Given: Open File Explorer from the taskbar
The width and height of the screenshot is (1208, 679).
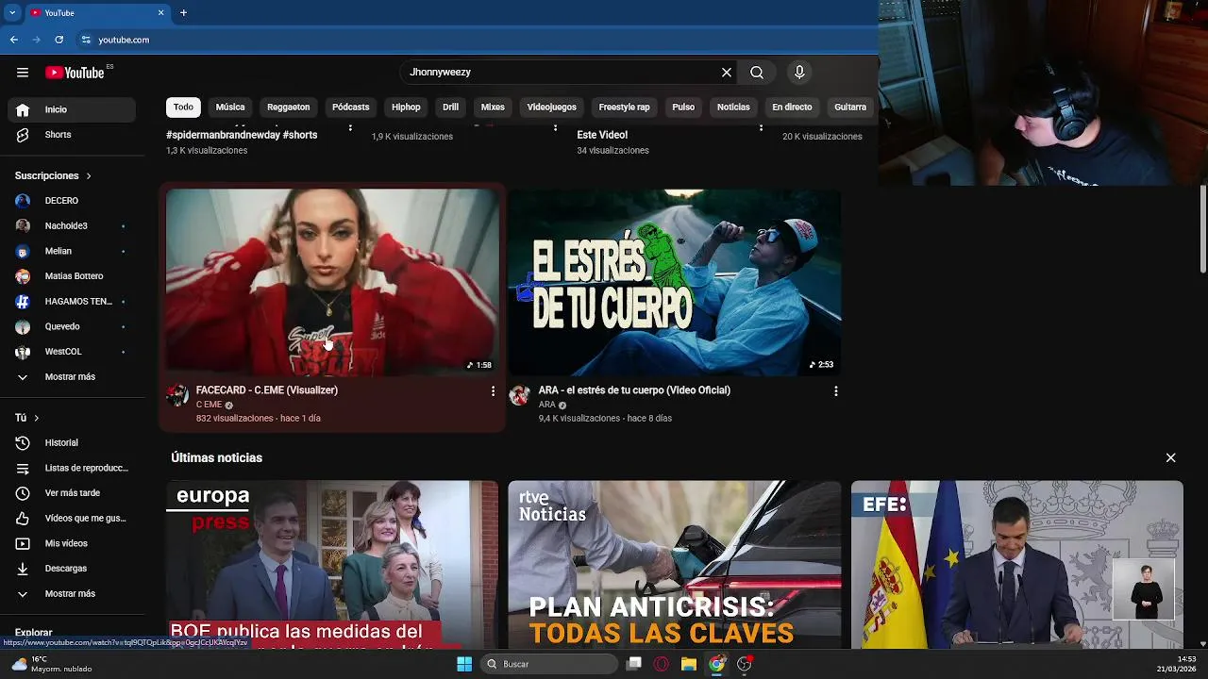Looking at the screenshot, I should [x=689, y=664].
